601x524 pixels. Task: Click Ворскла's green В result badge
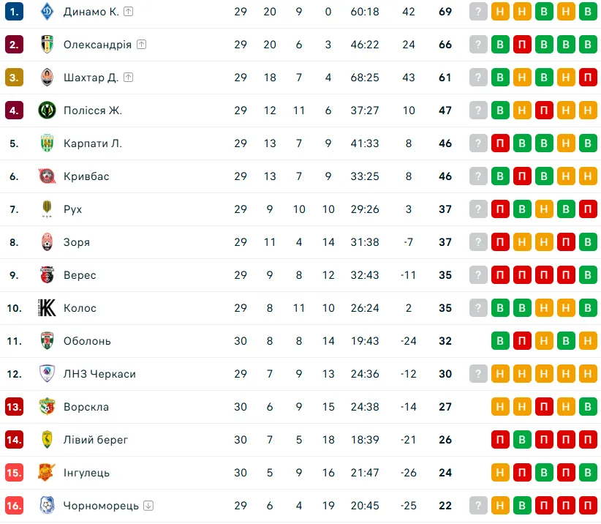pos(588,407)
